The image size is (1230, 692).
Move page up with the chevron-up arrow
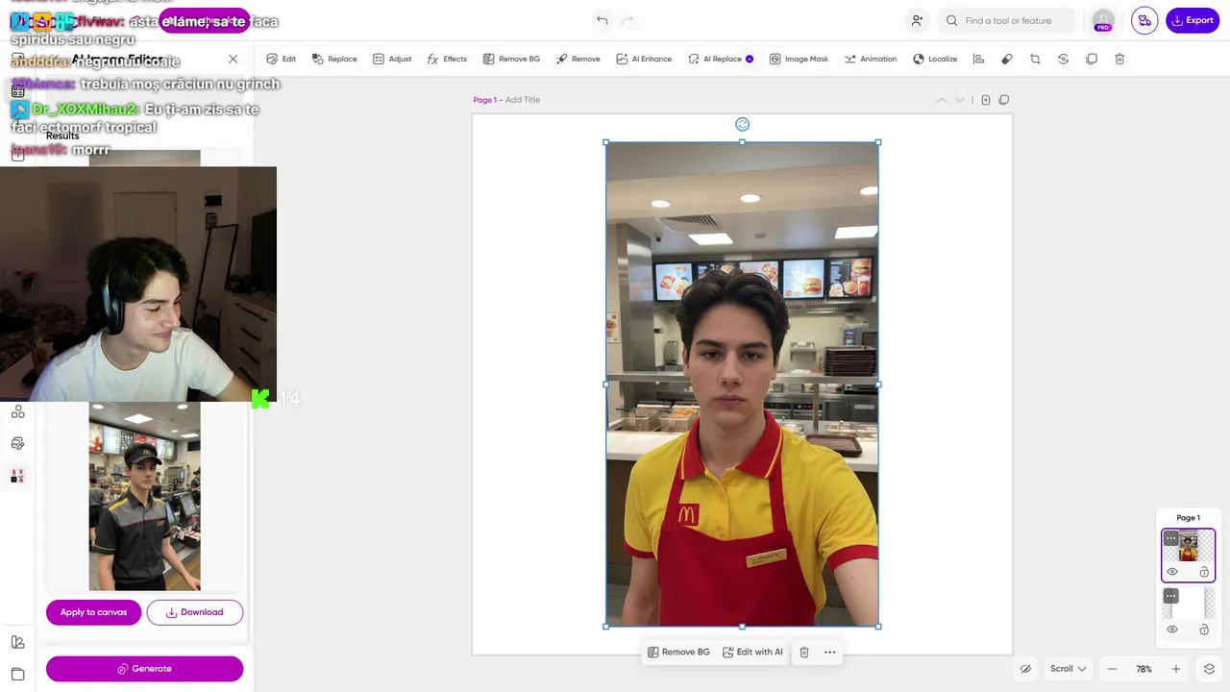point(942,100)
